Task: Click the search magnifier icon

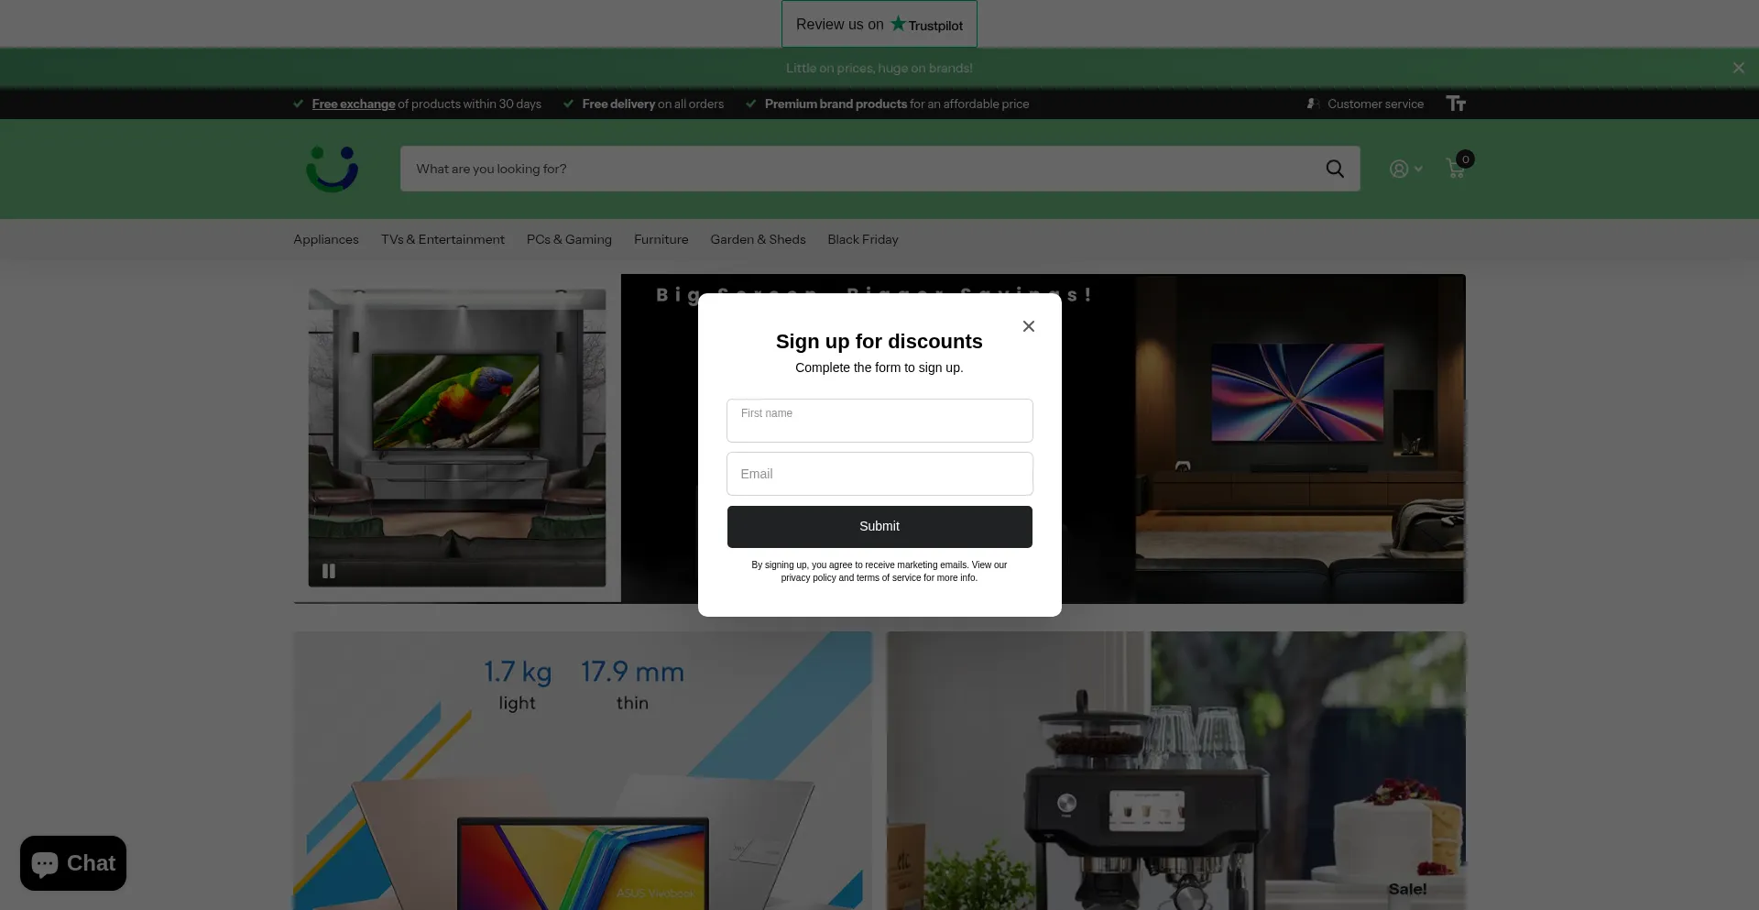Action: [x=1335, y=169]
